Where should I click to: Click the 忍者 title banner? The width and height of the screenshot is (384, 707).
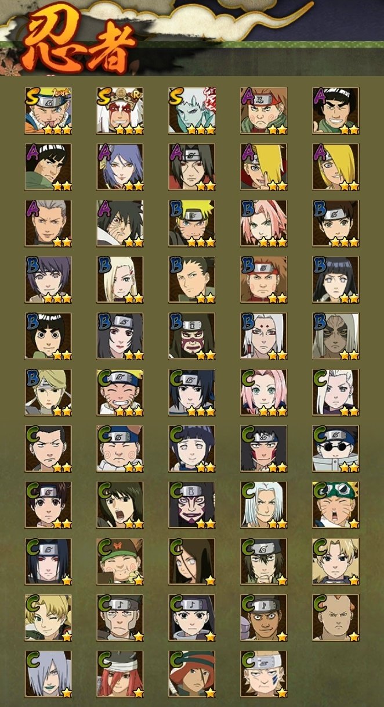tap(77, 42)
